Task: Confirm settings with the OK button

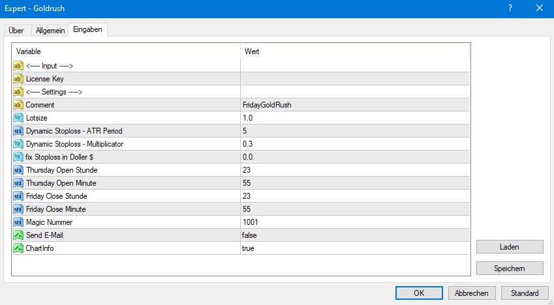Action: pyautogui.click(x=419, y=293)
